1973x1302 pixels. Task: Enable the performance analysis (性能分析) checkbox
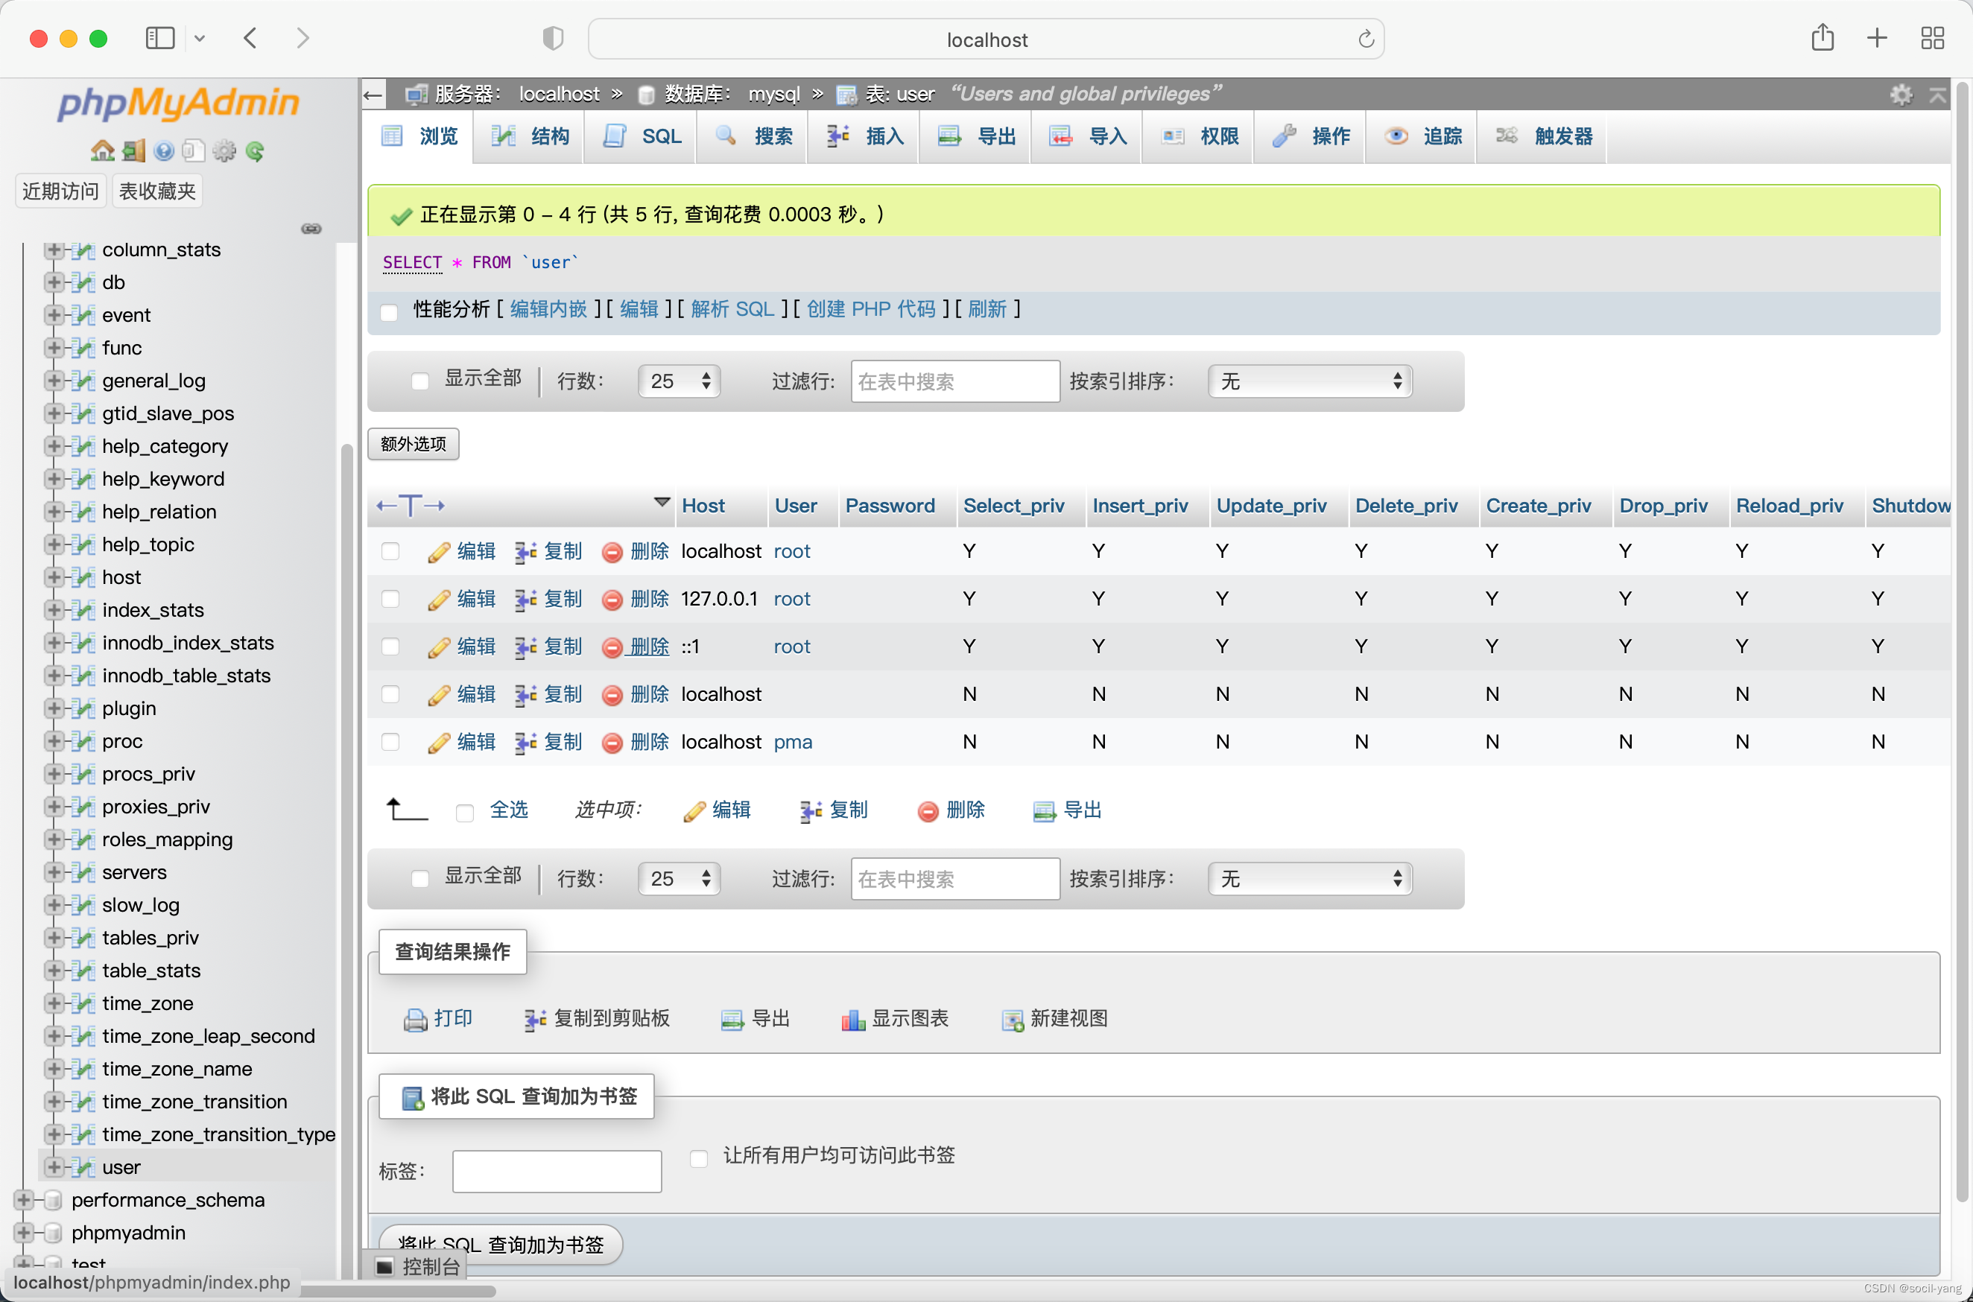[389, 311]
